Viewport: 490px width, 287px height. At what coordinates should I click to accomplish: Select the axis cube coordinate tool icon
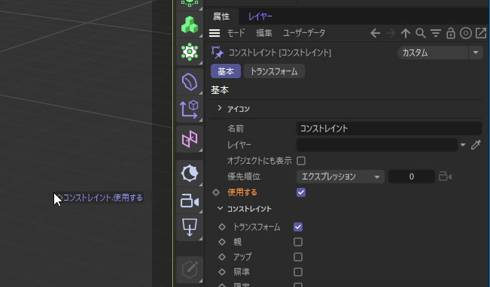(190, 109)
